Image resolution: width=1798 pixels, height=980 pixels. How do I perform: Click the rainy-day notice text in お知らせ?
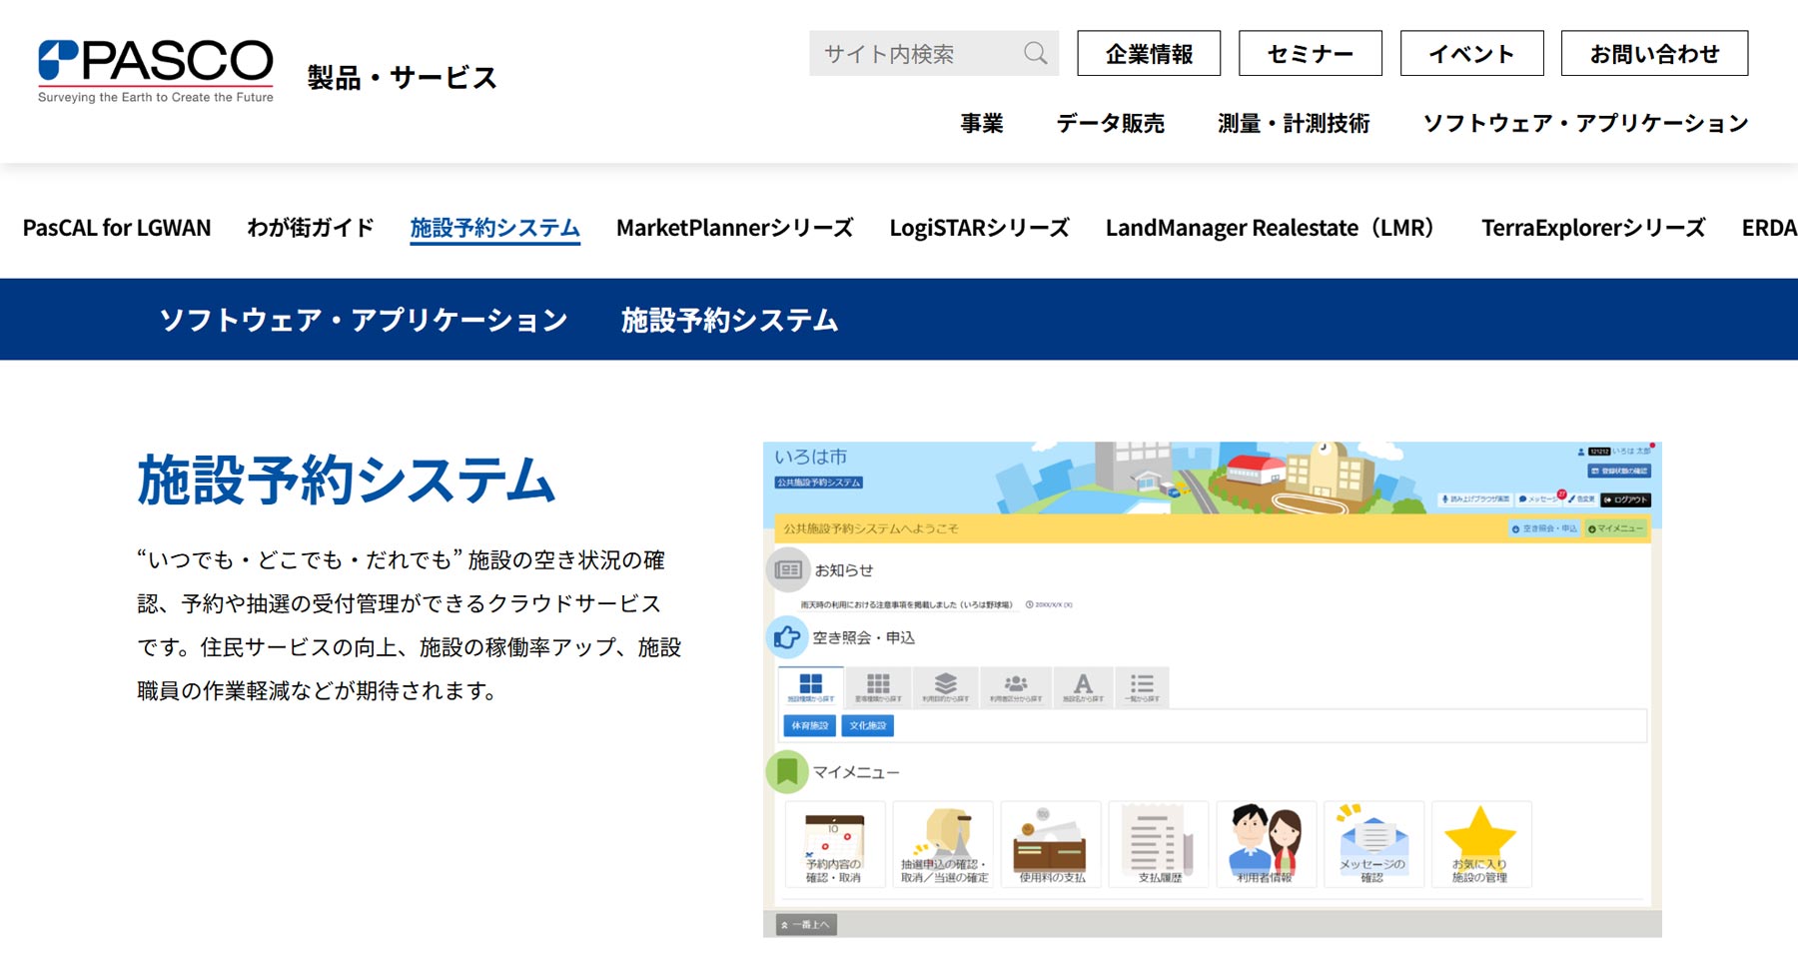tap(907, 604)
